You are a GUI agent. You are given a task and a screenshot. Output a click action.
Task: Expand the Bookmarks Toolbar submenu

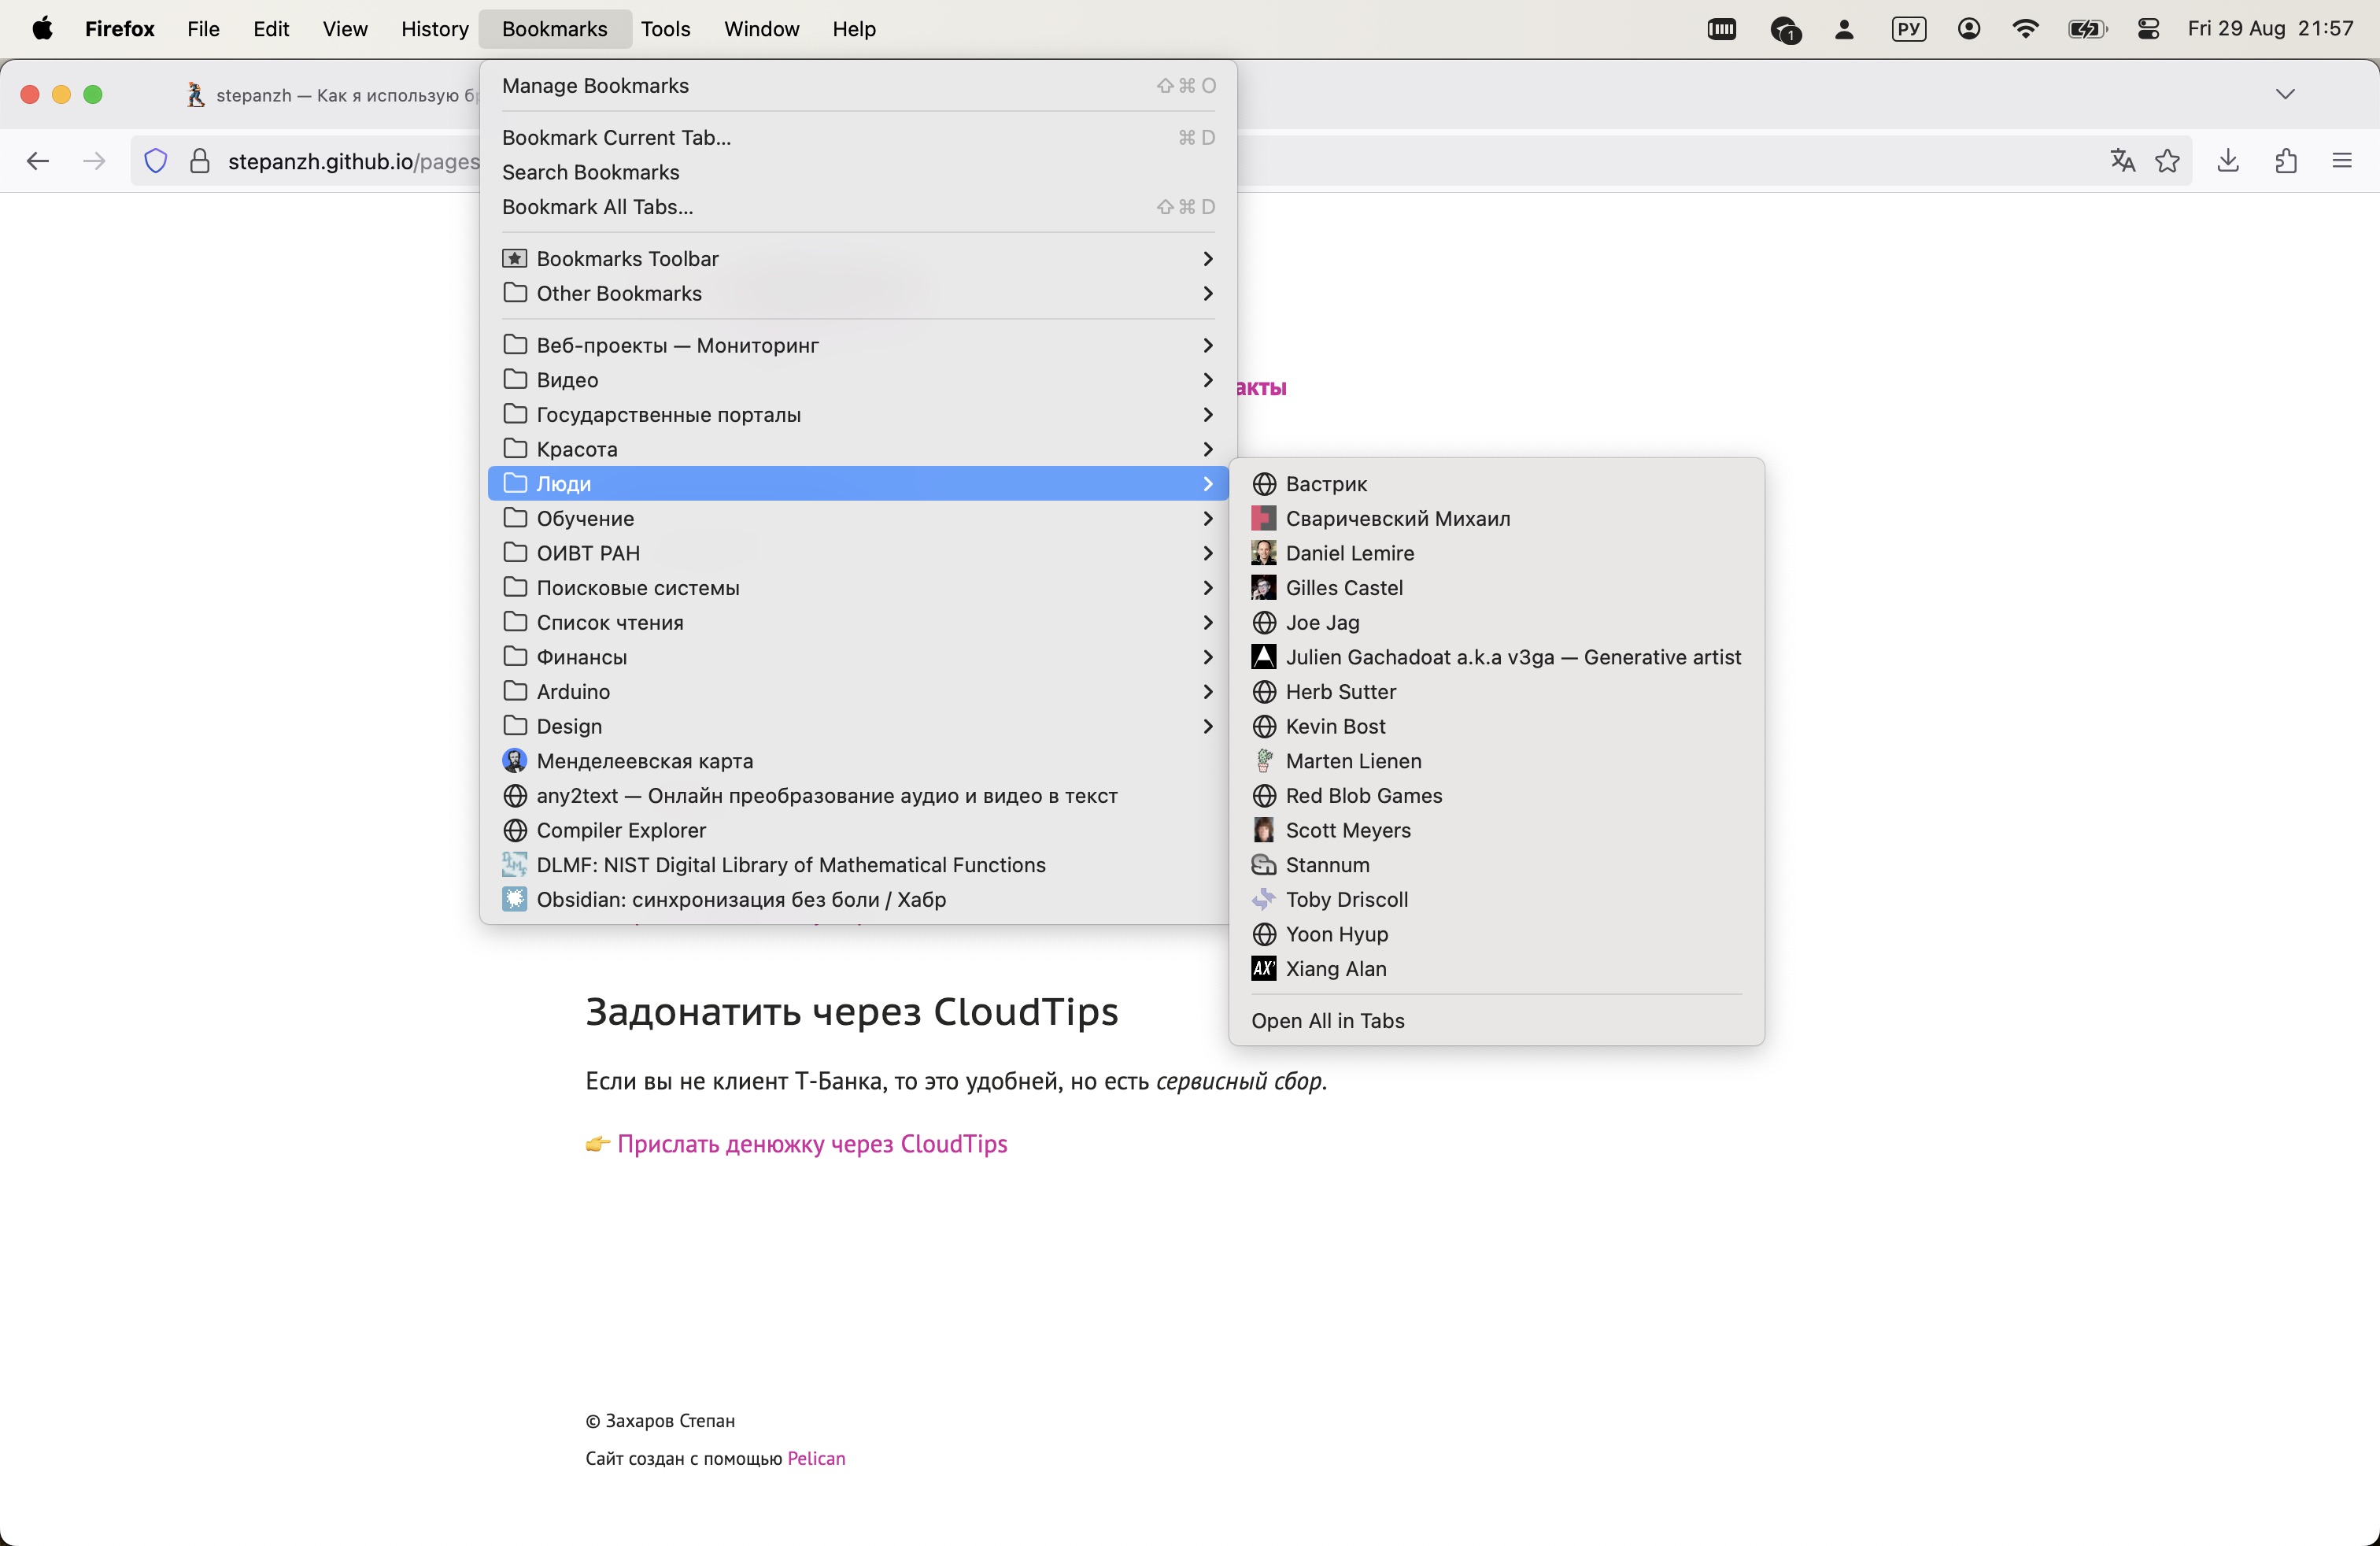[858, 259]
